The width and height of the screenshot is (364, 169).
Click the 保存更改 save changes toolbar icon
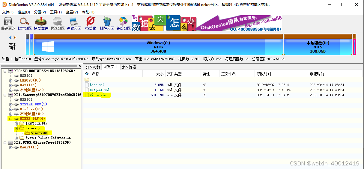click(8, 21)
